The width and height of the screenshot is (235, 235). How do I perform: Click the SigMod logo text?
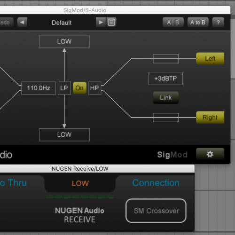(x=172, y=155)
